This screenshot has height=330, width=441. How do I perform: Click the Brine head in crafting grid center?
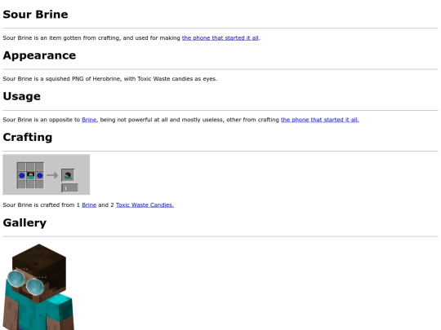tap(31, 175)
